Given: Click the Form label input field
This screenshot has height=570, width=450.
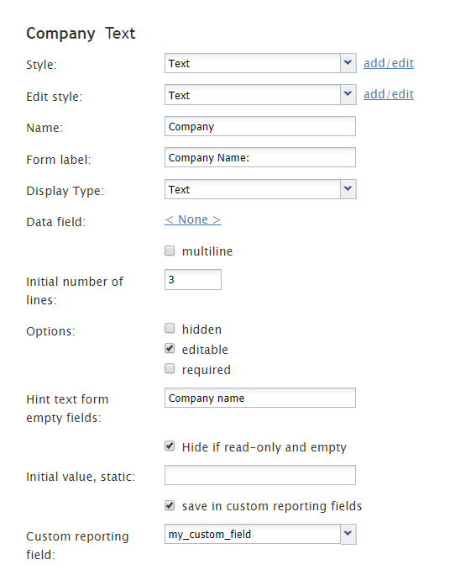Looking at the screenshot, I should coord(260,157).
